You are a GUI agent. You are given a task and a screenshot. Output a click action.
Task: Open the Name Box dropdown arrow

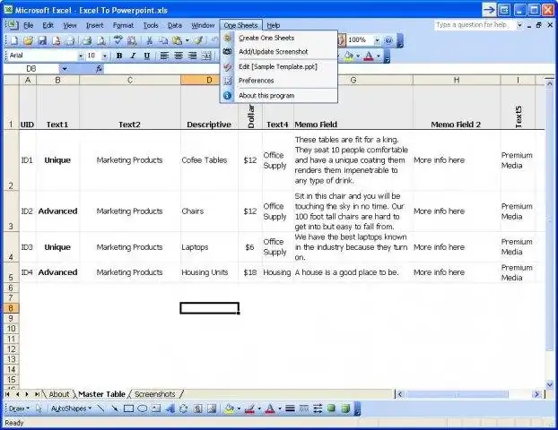65,69
